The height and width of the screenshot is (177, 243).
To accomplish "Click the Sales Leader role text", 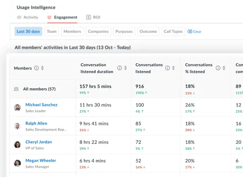I will click(x=35, y=111).
